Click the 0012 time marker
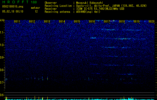Image resolution: width=157 pixels, height=100 pixels. click(x=32, y=21)
